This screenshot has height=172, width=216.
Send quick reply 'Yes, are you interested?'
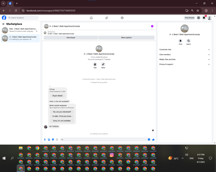pos(62,112)
